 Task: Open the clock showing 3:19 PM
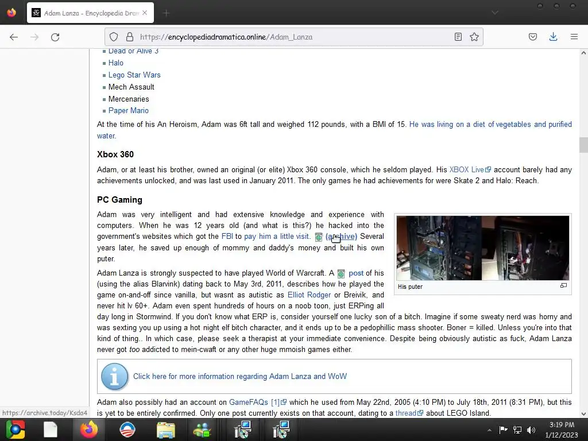click(x=562, y=430)
